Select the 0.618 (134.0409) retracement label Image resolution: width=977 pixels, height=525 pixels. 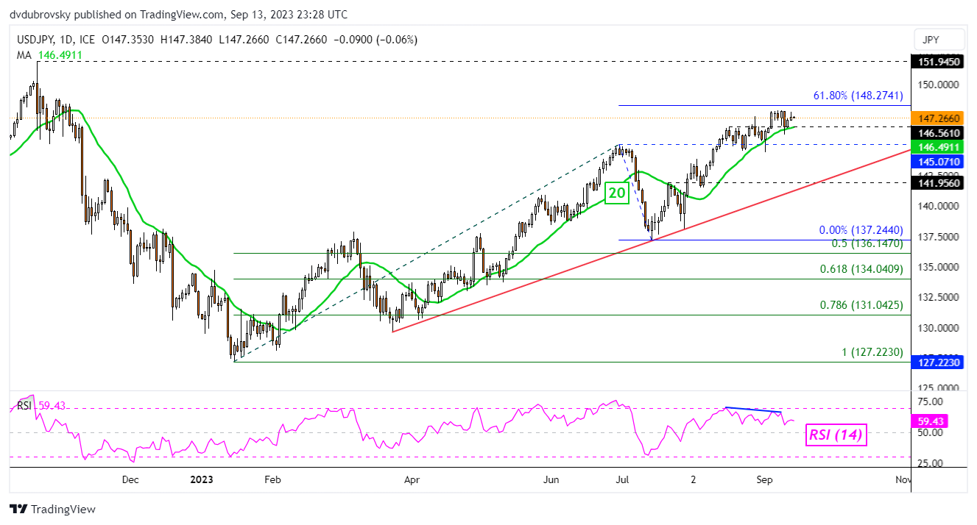pos(861,269)
